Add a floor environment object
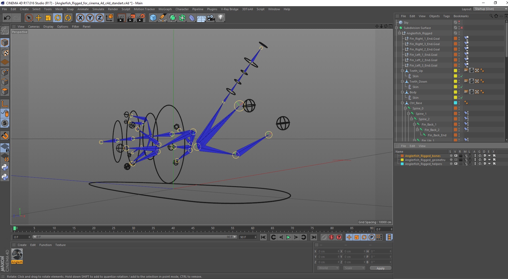This screenshot has height=279, width=508. point(201,18)
